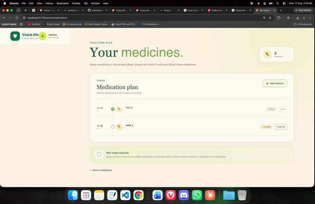Click the pill icon beside WELO

click(119, 109)
